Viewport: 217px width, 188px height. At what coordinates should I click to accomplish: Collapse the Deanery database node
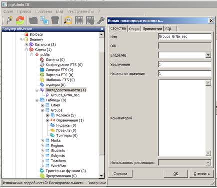[x=21, y=40]
